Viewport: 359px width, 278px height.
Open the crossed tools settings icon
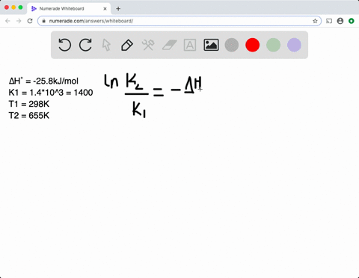click(148, 45)
